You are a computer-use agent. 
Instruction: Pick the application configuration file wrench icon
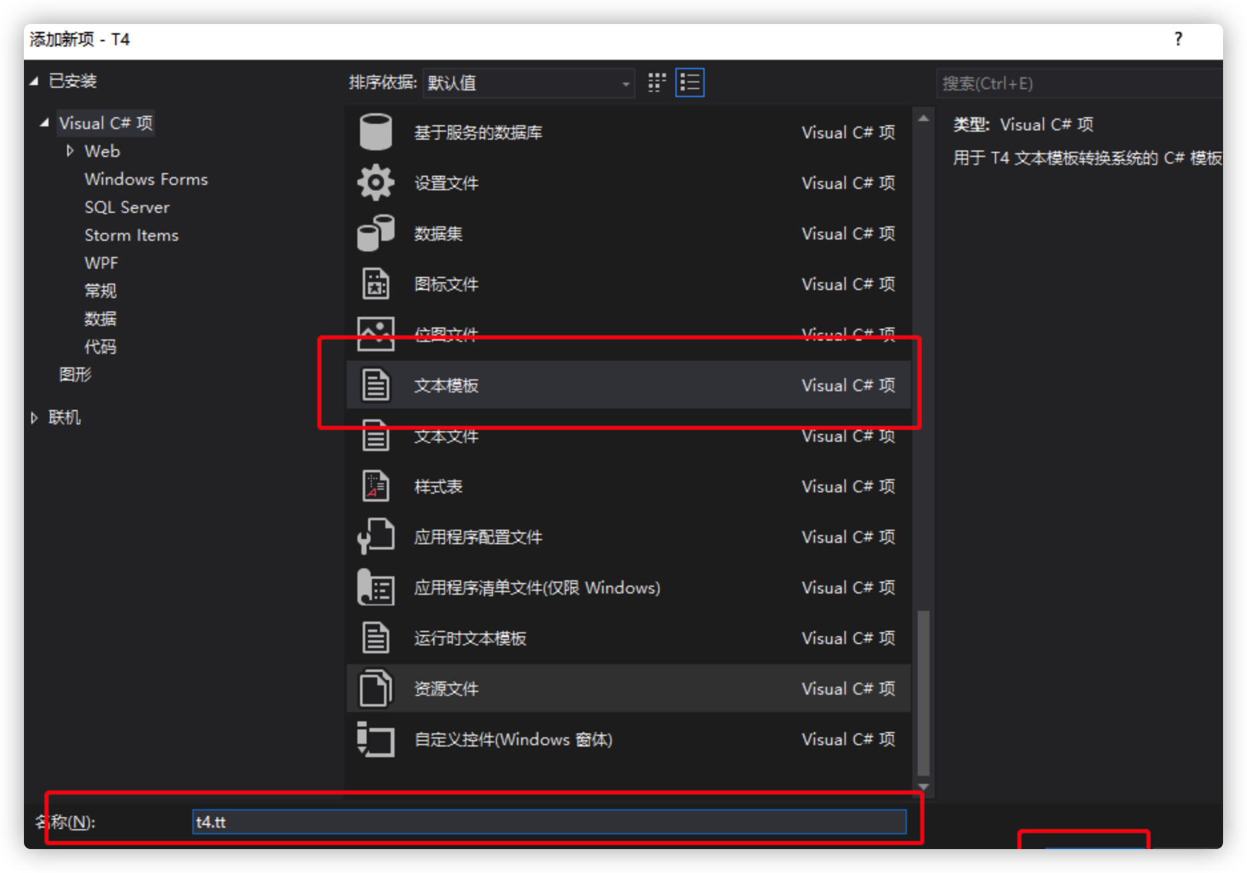[x=375, y=536]
